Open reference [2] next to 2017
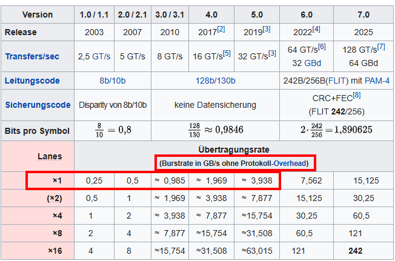 (x=221, y=29)
